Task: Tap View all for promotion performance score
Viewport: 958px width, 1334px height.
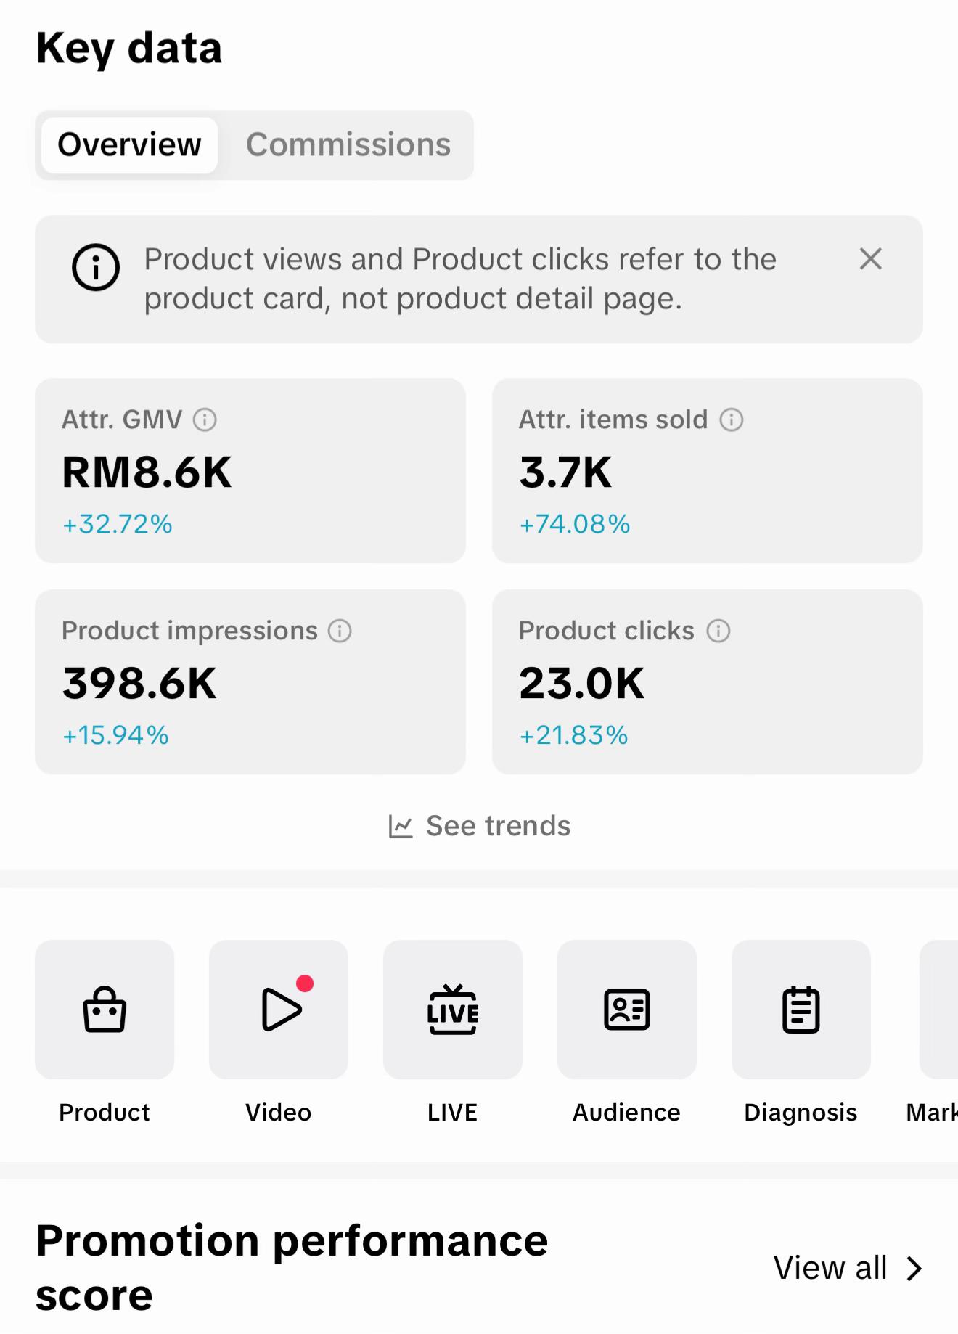Action: 830,1268
